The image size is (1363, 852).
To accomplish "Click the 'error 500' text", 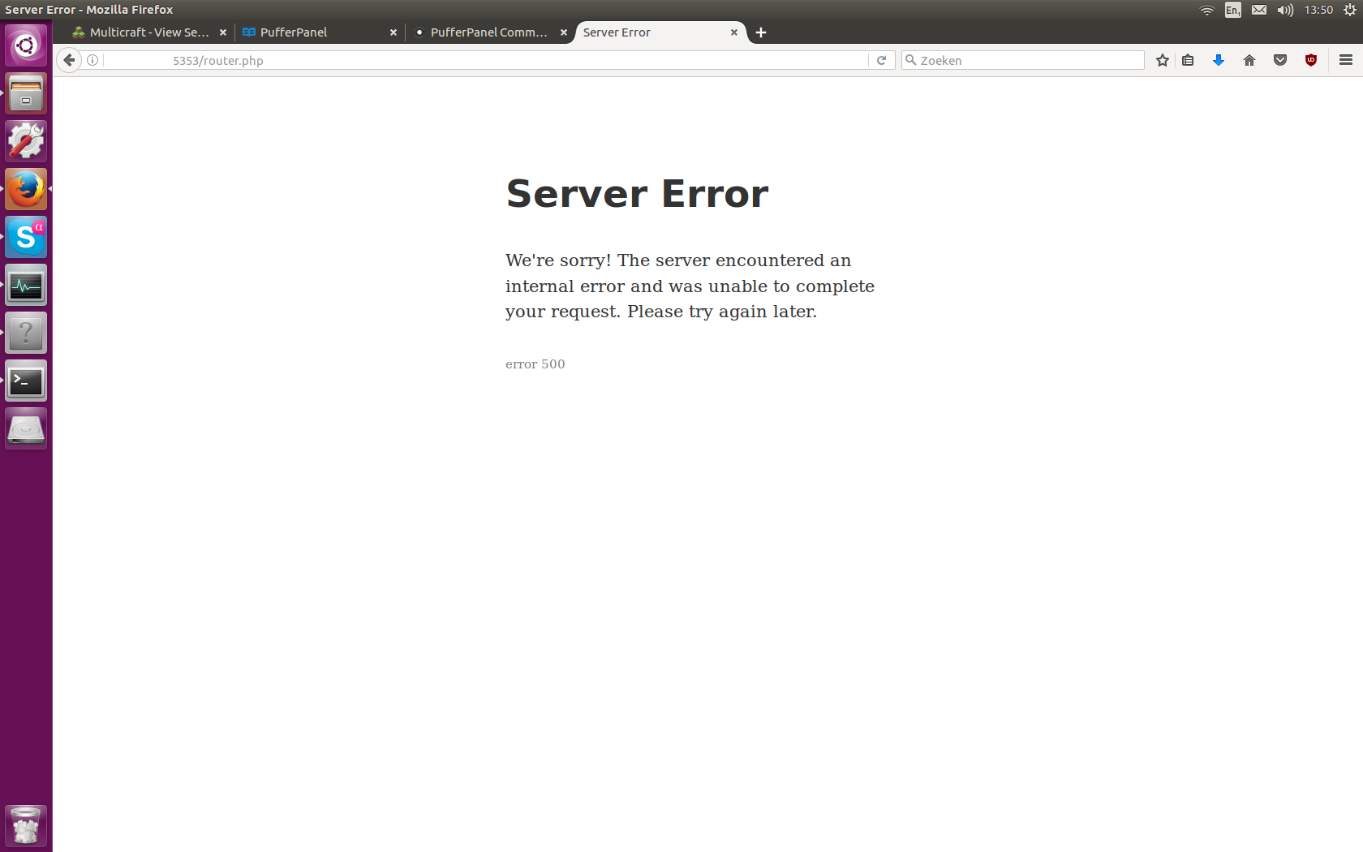I will point(535,364).
